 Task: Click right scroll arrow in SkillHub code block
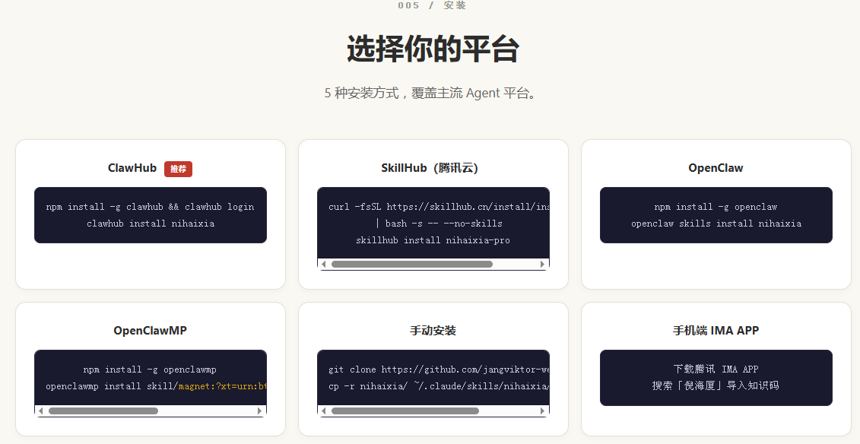click(x=542, y=265)
